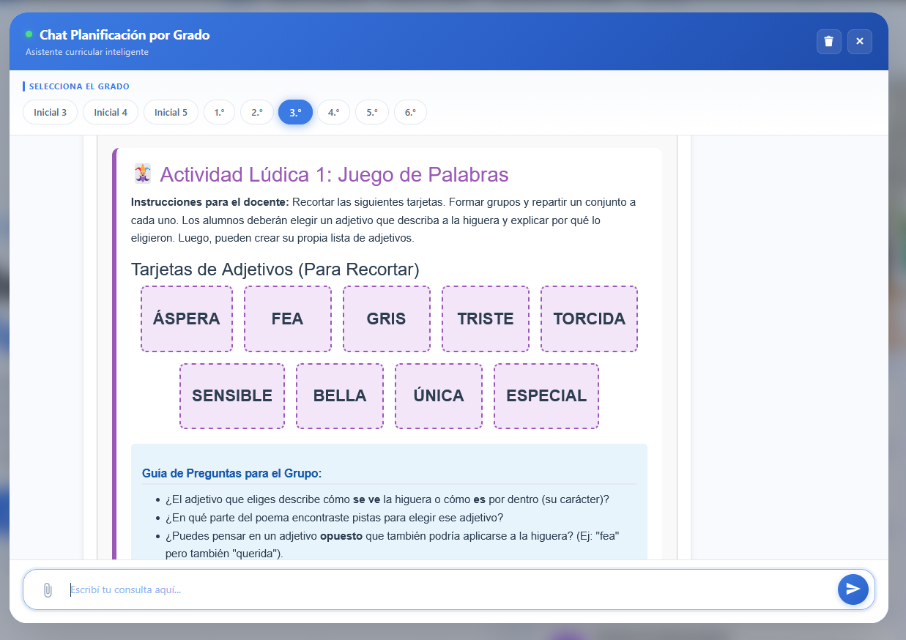
Task: Click the highlighted 3.° grade chip
Action: coord(295,112)
